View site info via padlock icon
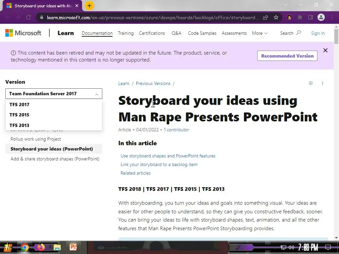Screen dimensions: 339x254 [42, 17]
